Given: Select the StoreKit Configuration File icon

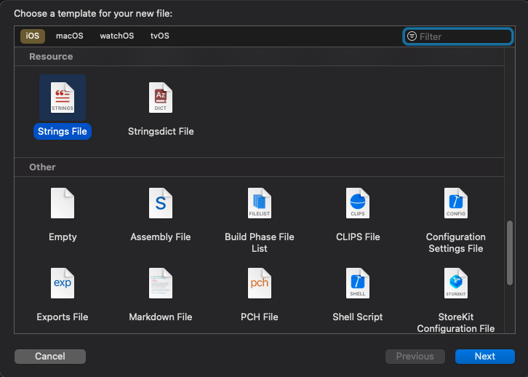Looking at the screenshot, I should pyautogui.click(x=456, y=283).
